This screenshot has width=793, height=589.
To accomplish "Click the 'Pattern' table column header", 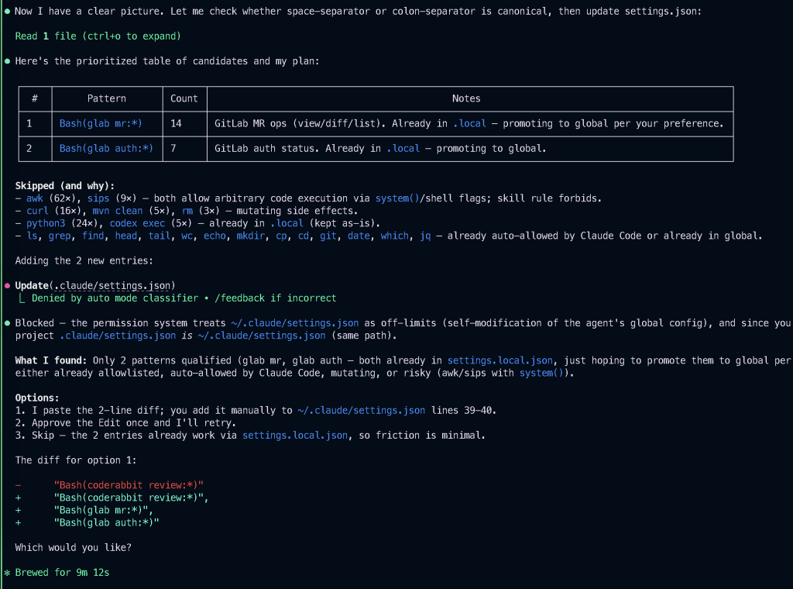I will 106,98.
